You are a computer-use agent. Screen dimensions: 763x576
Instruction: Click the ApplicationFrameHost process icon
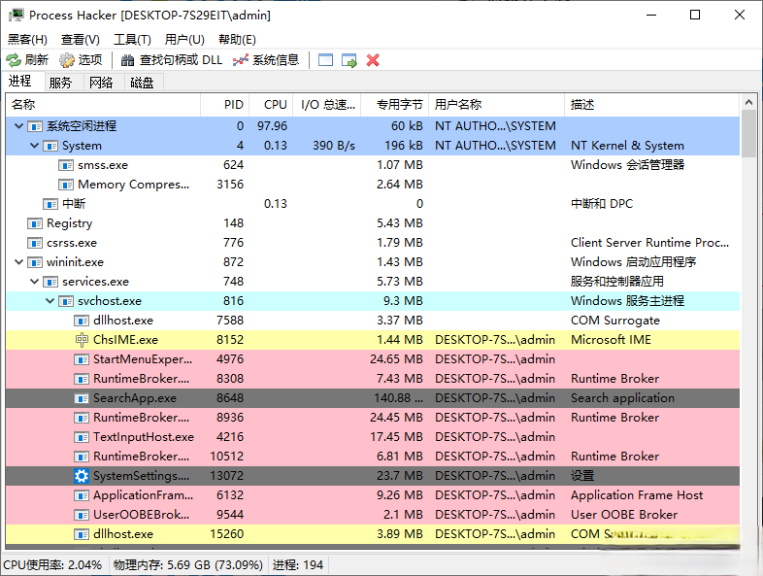pyautogui.click(x=82, y=495)
